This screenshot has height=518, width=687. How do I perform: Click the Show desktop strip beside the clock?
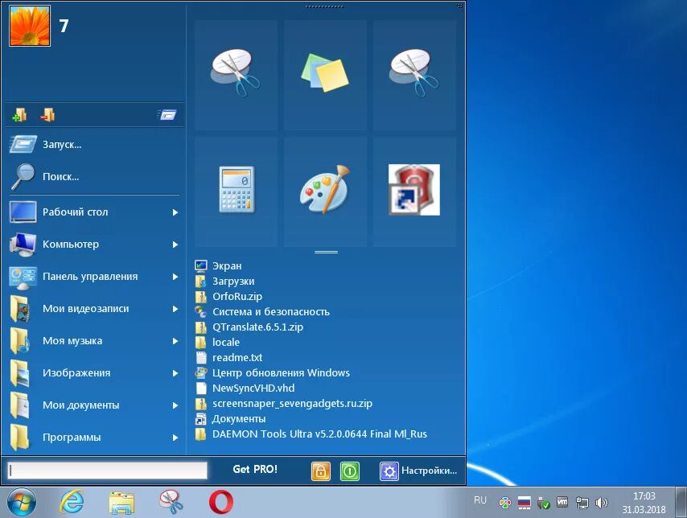click(x=681, y=502)
